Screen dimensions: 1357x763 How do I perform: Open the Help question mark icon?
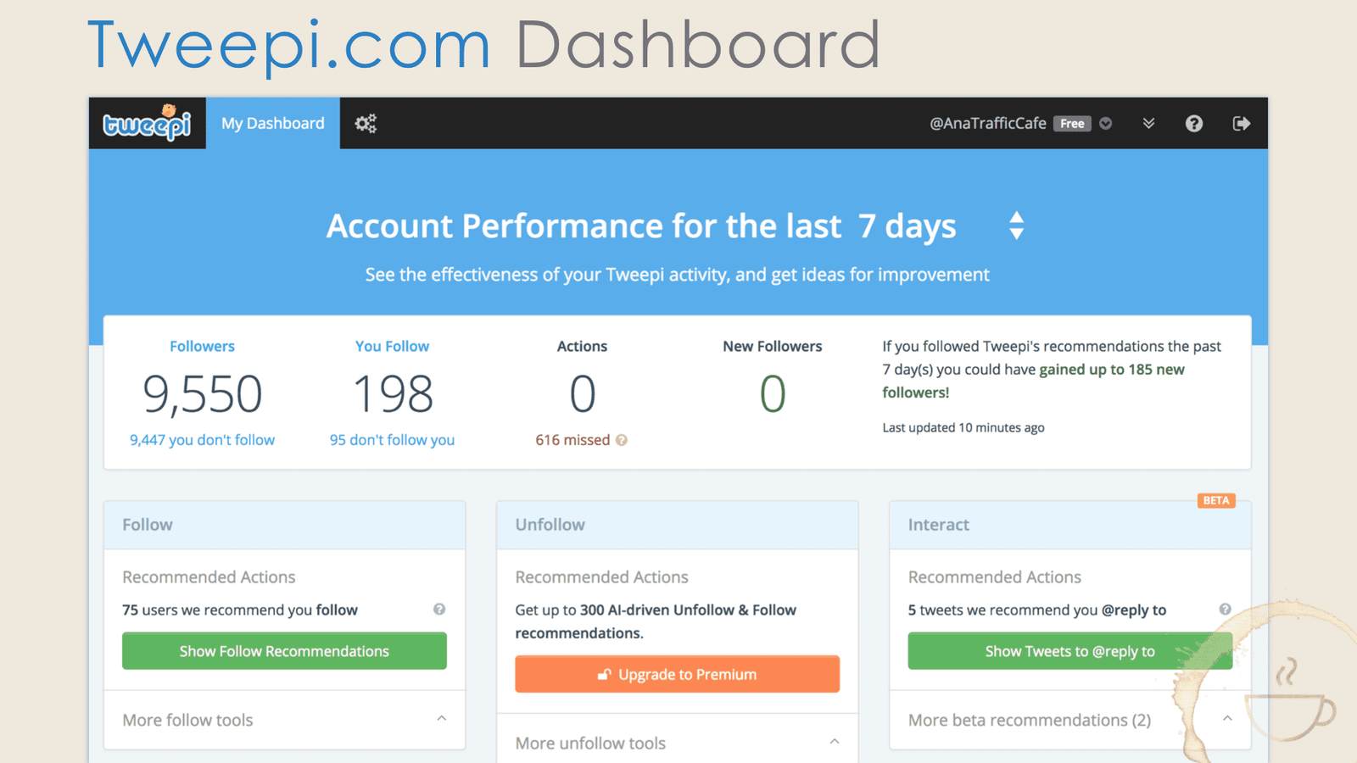click(x=1194, y=123)
